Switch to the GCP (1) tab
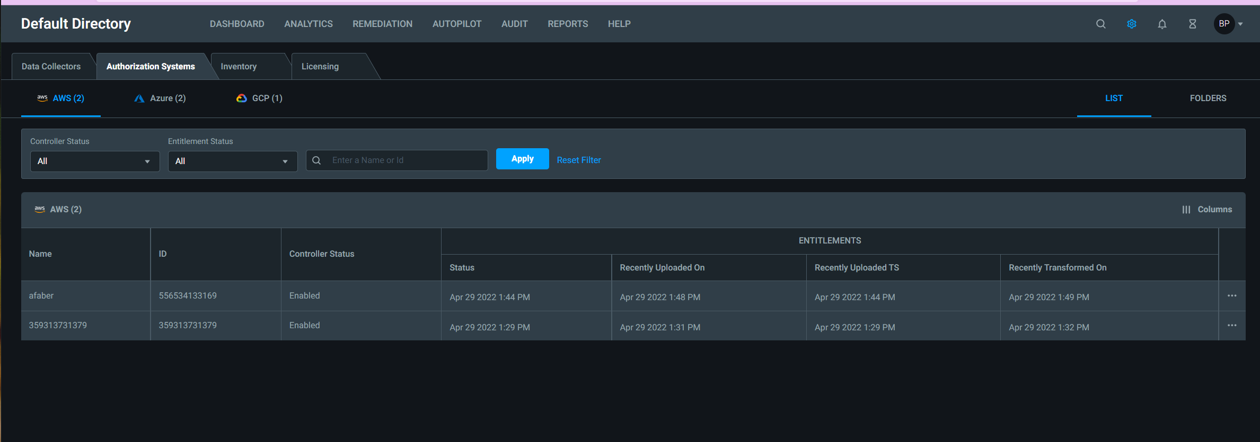1260x442 pixels. point(259,98)
